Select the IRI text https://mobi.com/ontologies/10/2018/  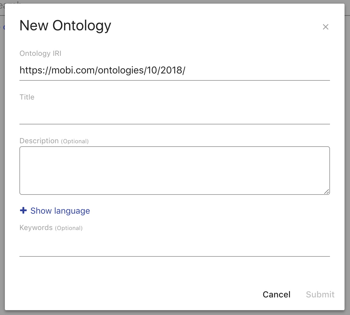pos(103,70)
